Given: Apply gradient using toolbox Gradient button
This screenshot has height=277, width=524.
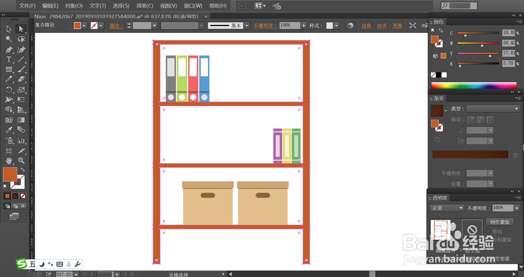Looking at the screenshot, I should click(15, 196).
